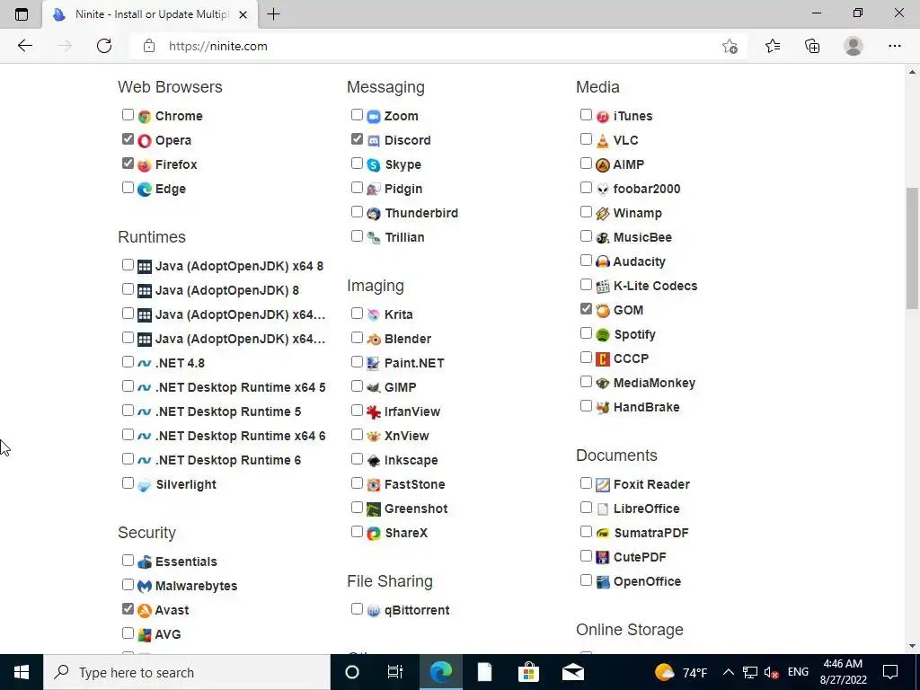The height and width of the screenshot is (690, 920).
Task: Open the Windows Start menu
Action: (x=22, y=672)
